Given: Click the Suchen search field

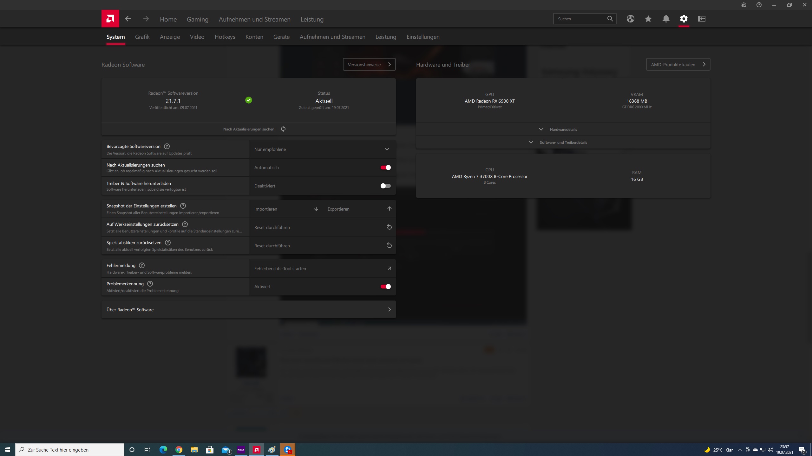Looking at the screenshot, I should (580, 19).
